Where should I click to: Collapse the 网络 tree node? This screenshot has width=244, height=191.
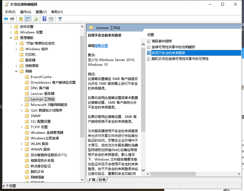[x=16, y=71]
